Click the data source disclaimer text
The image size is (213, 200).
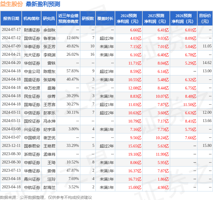pyautogui.click(x=46, y=197)
